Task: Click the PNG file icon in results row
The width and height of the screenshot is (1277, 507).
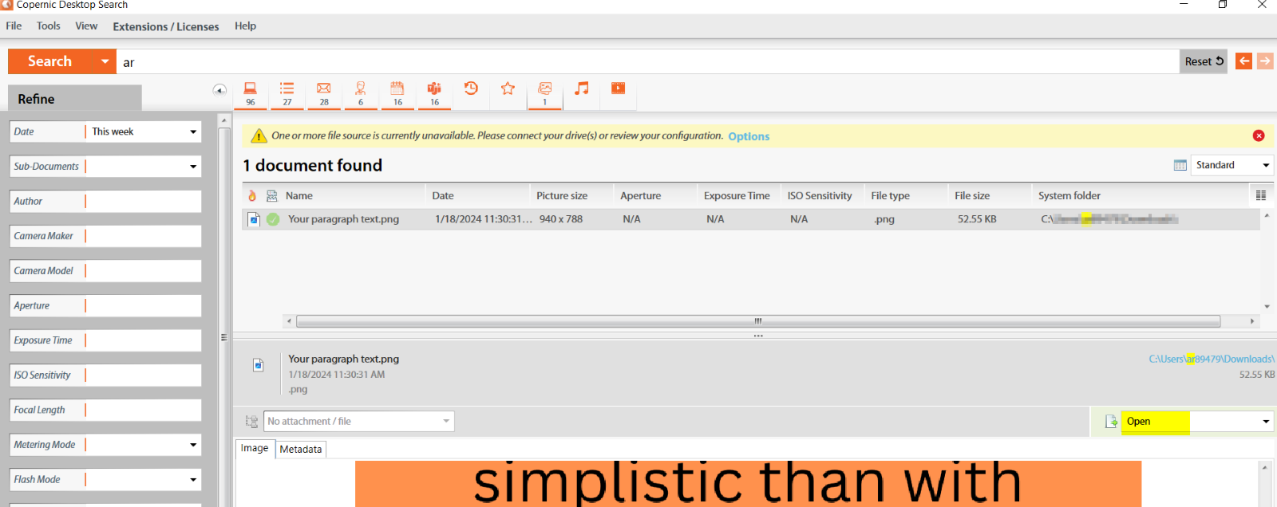Action: tap(254, 219)
